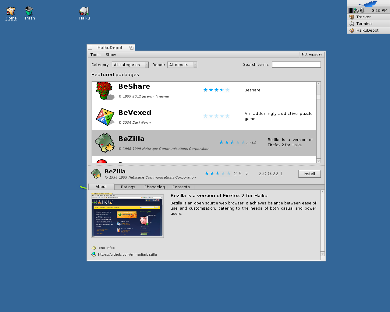Viewport: 390px width, 312px height.
Task: Click the BeZilla website screenshot thumbnail
Action: (127, 215)
